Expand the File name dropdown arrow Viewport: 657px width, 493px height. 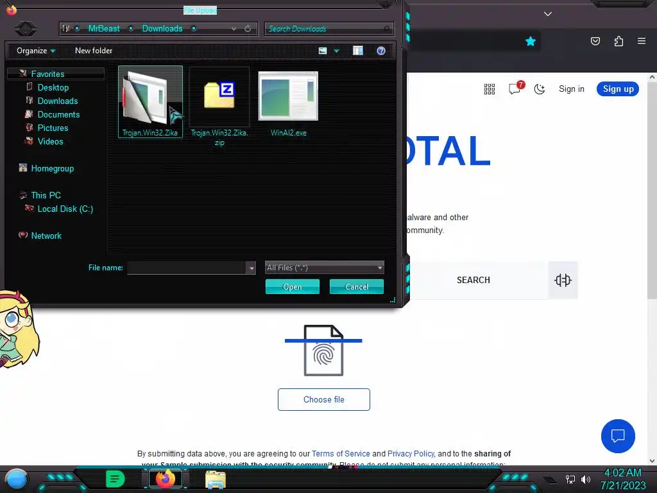pos(251,268)
